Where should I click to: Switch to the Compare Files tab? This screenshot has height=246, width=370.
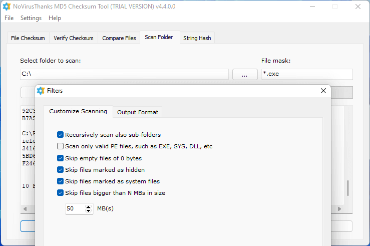(119, 38)
